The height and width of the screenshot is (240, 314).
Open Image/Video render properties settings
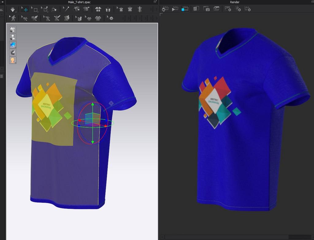[228, 9]
